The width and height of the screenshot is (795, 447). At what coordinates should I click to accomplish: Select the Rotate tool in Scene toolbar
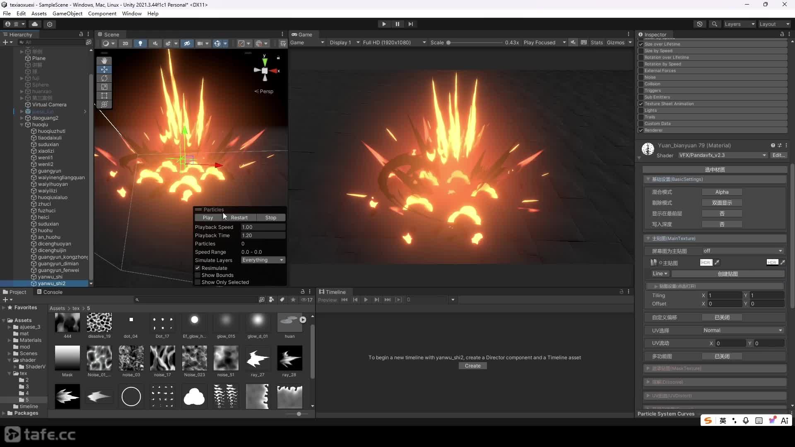coord(104,78)
